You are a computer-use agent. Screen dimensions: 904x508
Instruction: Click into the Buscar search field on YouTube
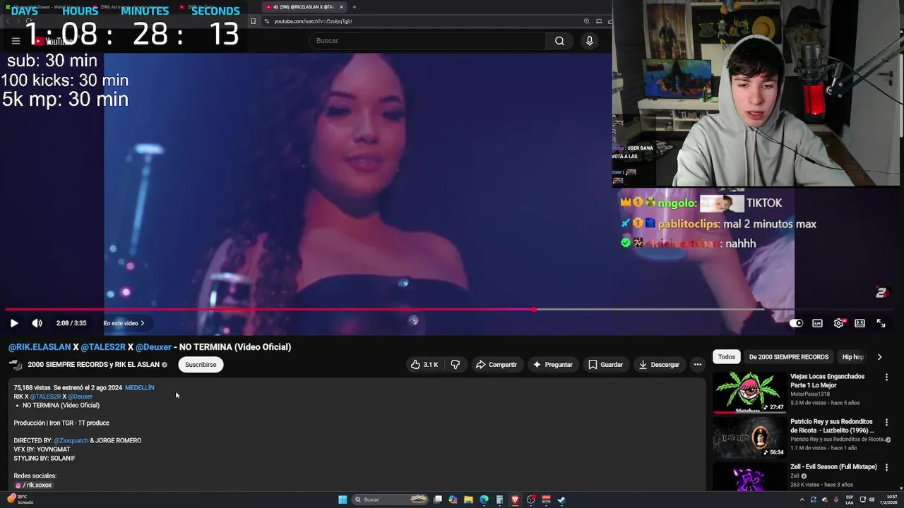(x=427, y=41)
